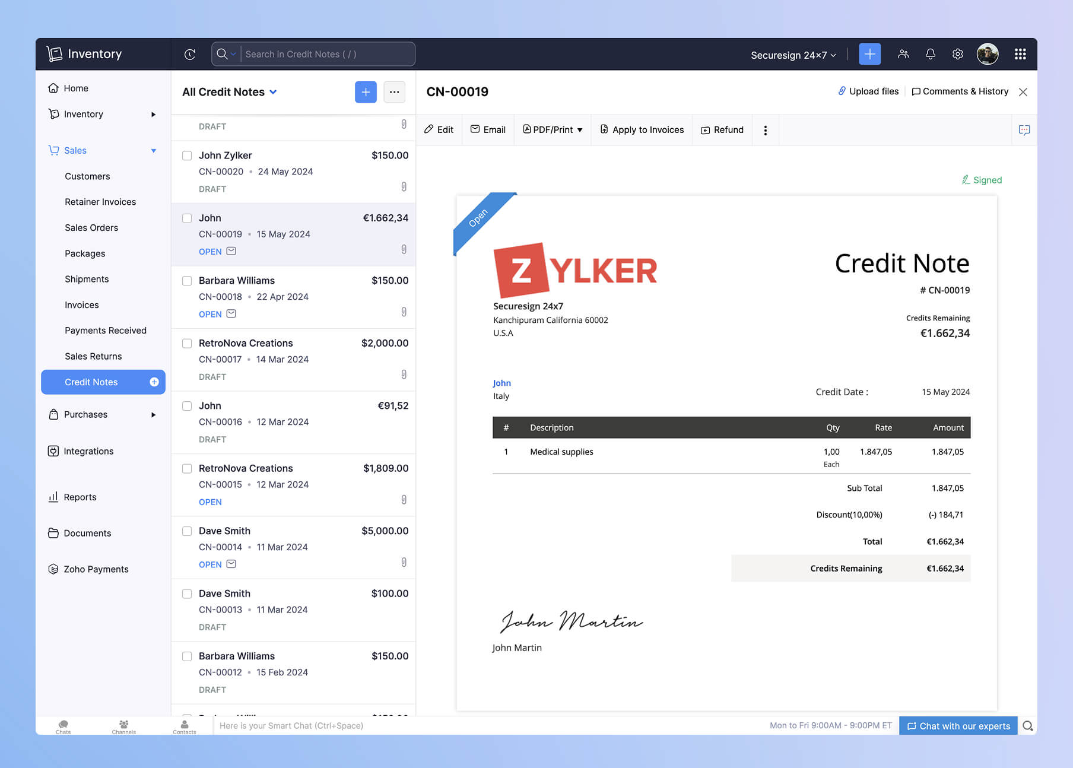
Task: Select checkbox for Barbara Williams CN-00018
Action: [x=187, y=281]
